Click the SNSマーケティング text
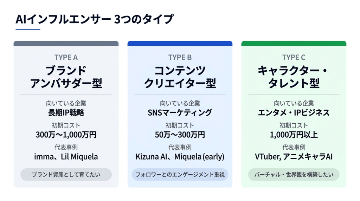Viewport: 360px width, 201px height. [x=180, y=113]
